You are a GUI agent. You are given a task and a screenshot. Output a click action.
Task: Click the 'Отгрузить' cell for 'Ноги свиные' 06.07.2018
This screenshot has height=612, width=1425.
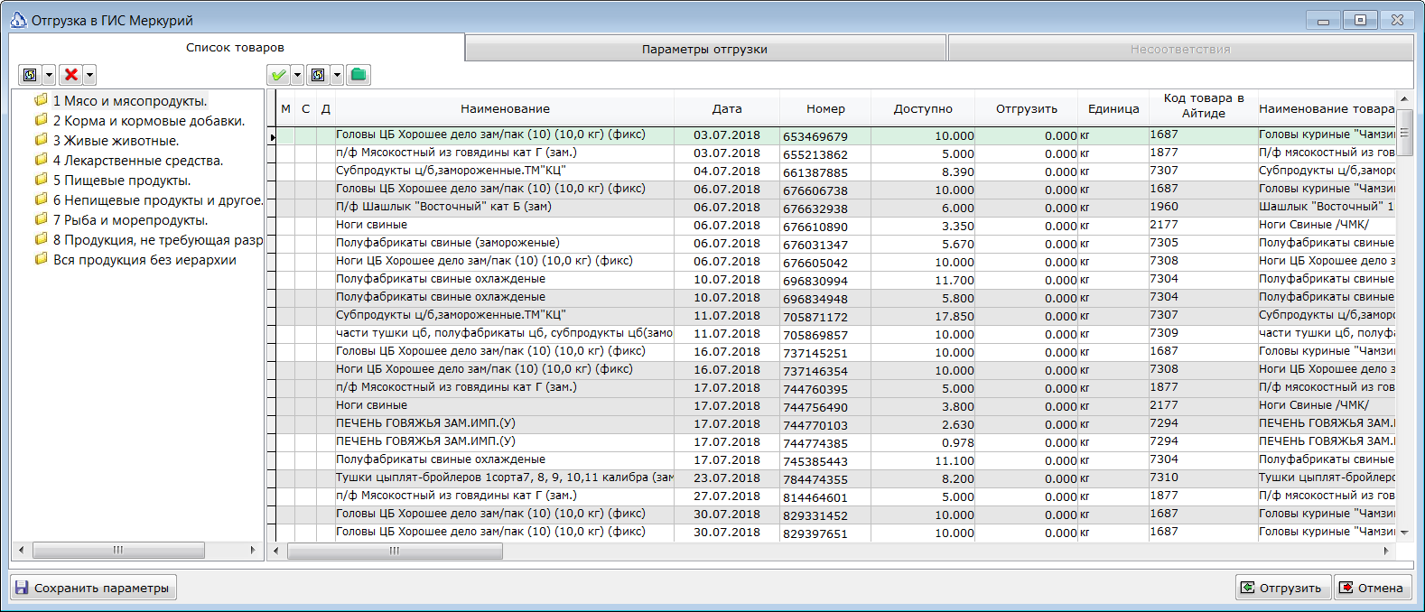point(1027,226)
